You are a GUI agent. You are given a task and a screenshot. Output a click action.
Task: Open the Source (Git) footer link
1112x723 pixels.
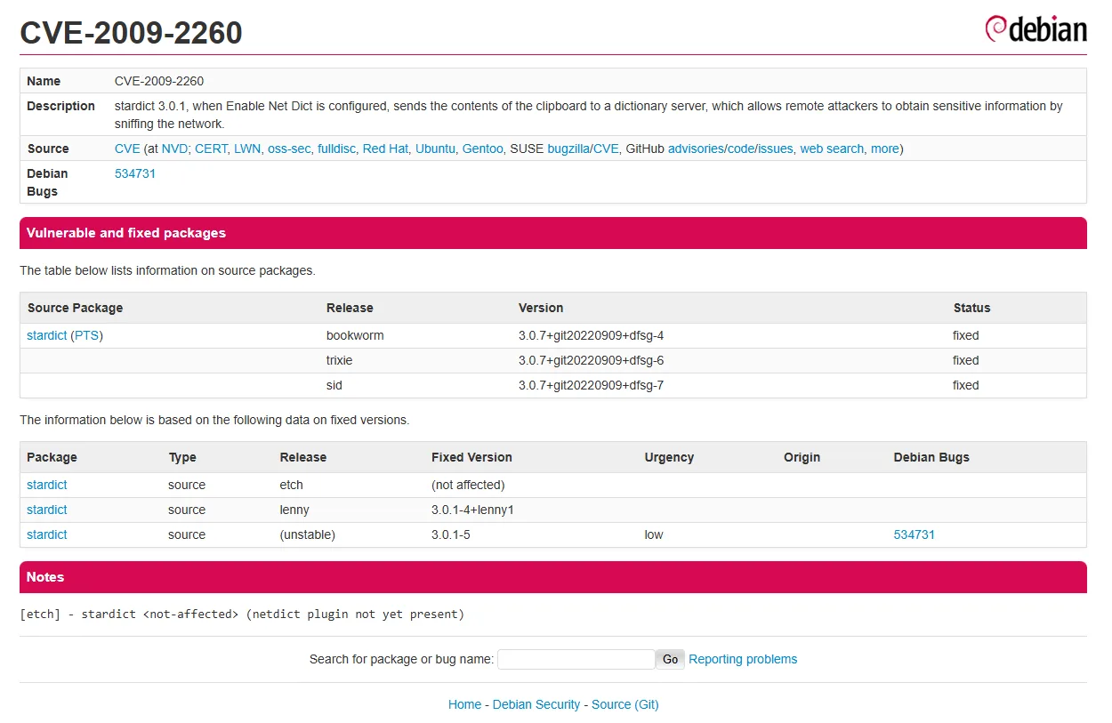[625, 704]
